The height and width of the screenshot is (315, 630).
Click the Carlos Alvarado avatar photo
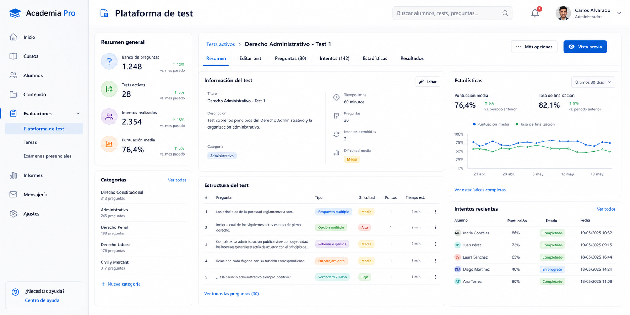pos(563,13)
